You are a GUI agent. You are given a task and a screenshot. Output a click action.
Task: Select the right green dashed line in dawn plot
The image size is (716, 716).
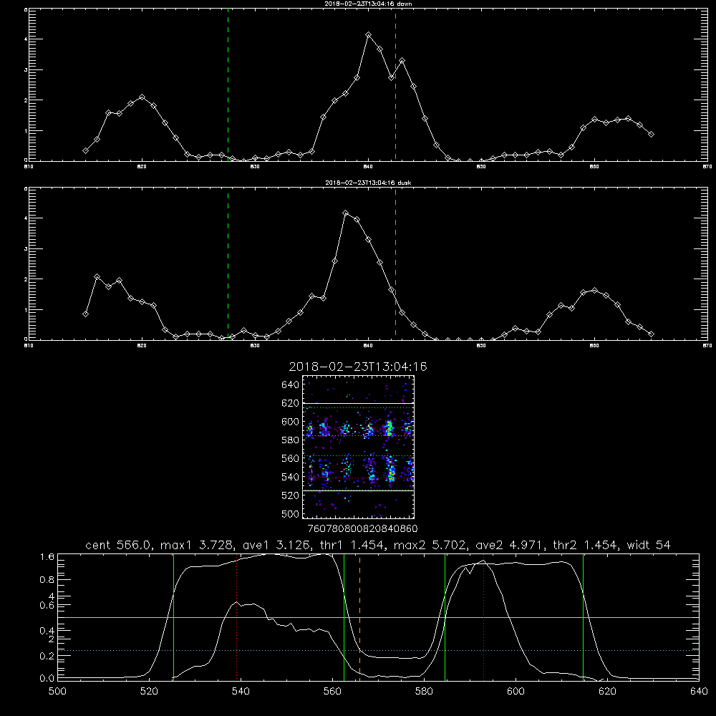coord(395,85)
